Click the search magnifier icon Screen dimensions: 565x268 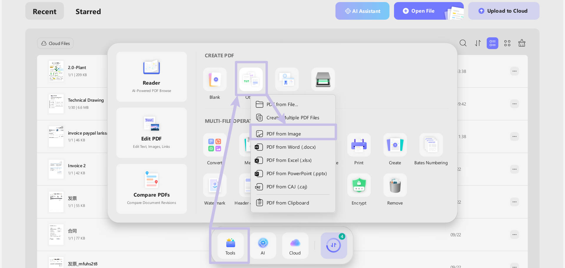[463, 43]
